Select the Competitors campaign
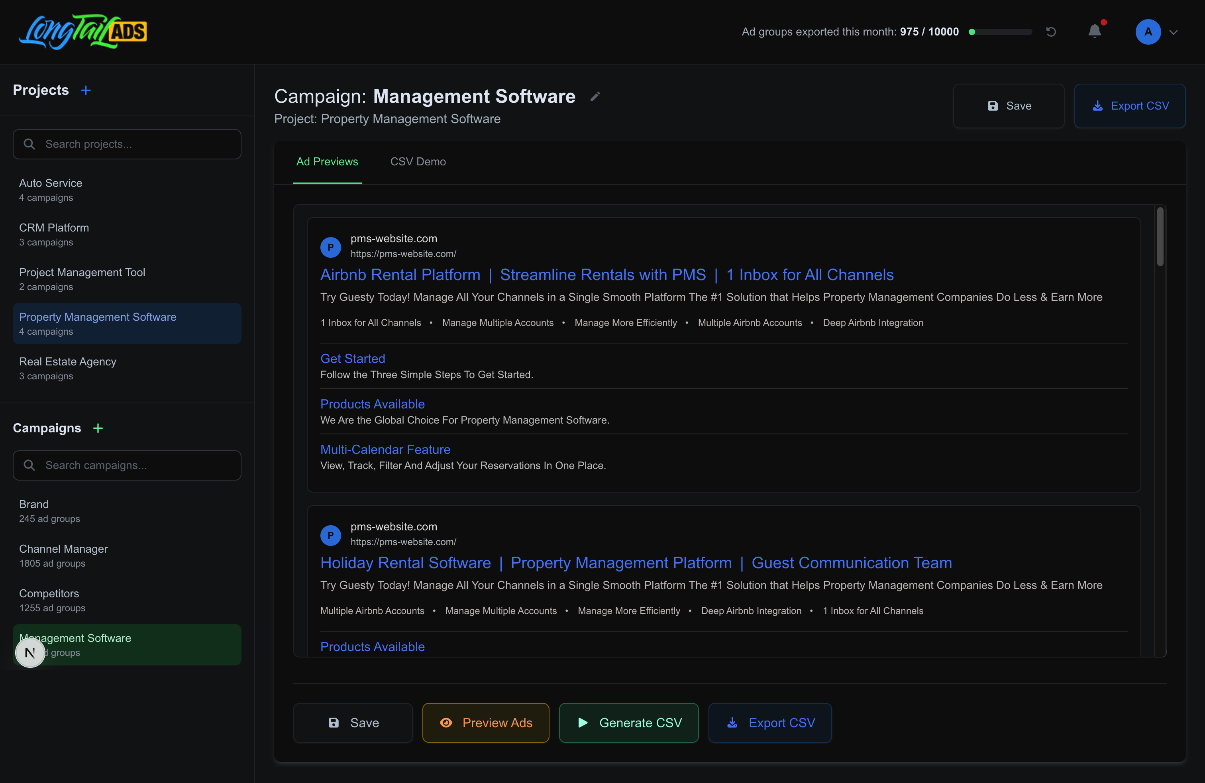This screenshot has width=1205, height=783. pyautogui.click(x=127, y=600)
